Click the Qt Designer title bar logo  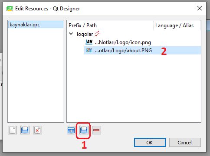(10, 9)
